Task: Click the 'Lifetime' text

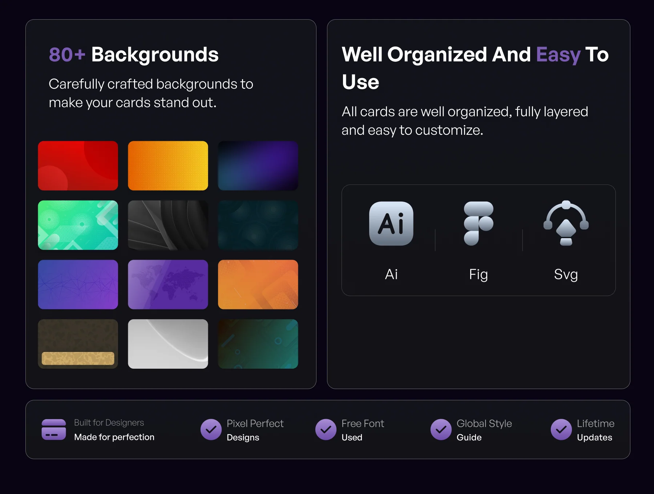Action: 596,424
